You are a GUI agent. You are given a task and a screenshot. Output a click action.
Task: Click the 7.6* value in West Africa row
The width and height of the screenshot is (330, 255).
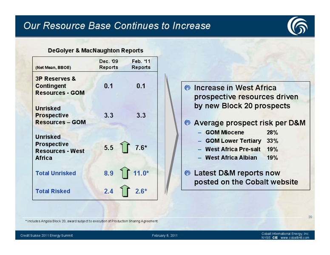141,148
